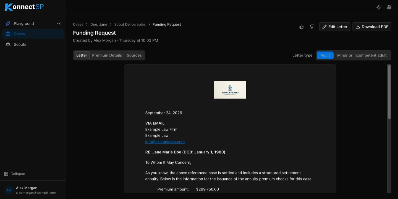
Task: Click the thumbs up feedback icon
Action: coord(302,27)
